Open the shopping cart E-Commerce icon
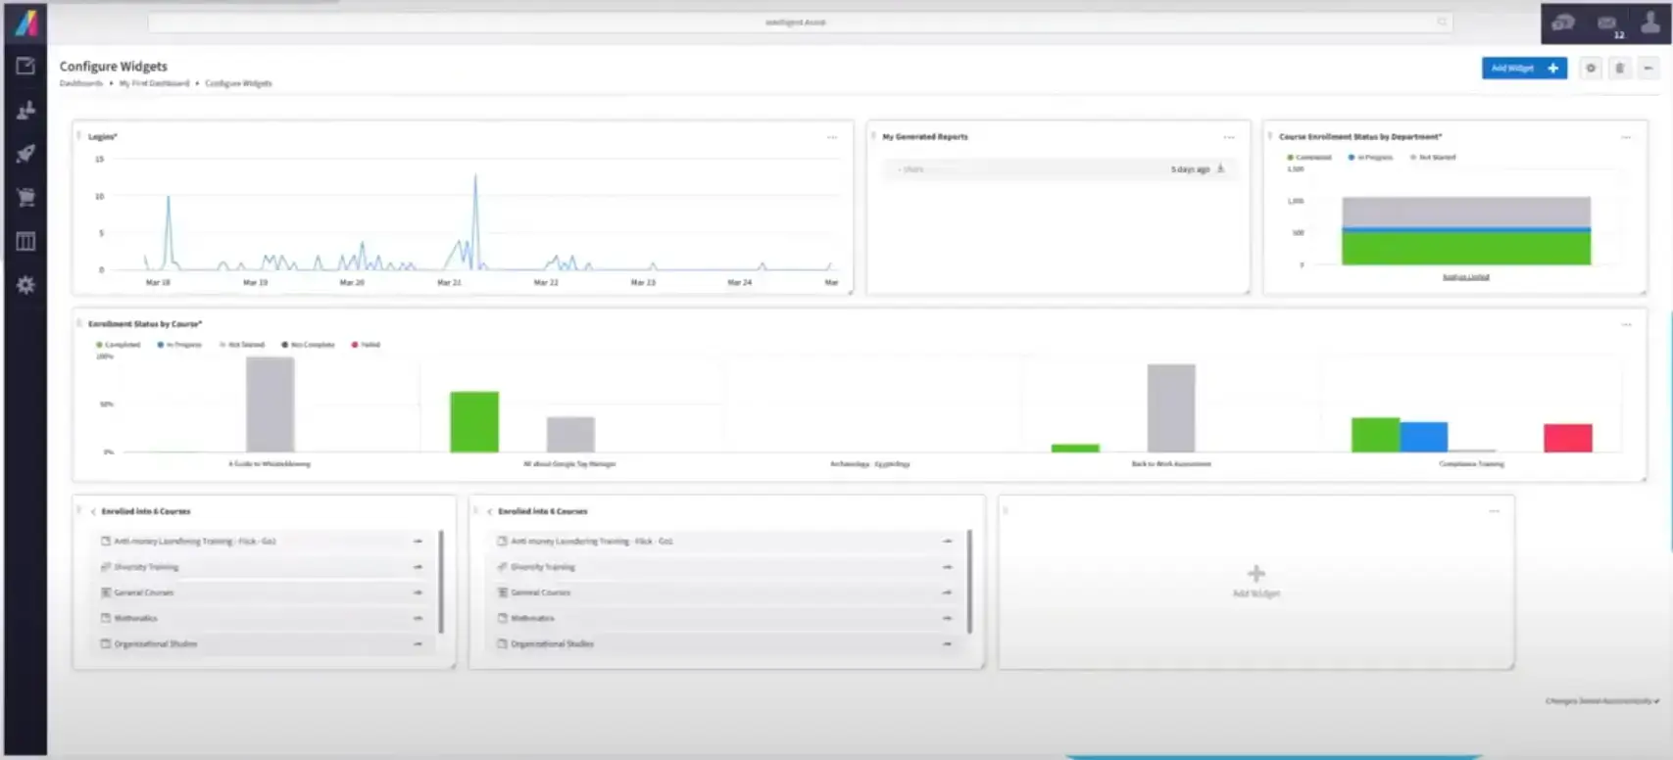The height and width of the screenshot is (760, 1673). click(x=25, y=197)
